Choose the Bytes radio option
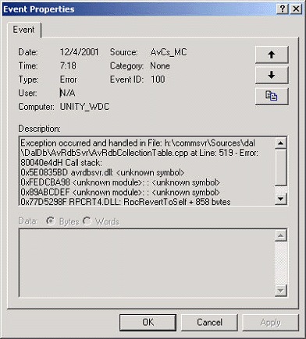 tap(62, 221)
